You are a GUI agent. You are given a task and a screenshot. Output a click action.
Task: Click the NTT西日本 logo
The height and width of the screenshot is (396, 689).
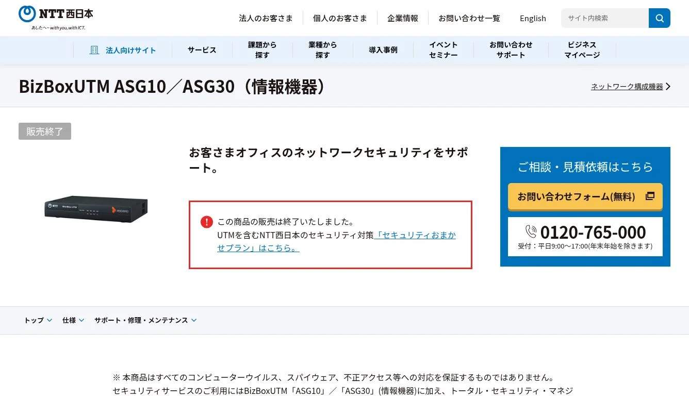coord(56,18)
